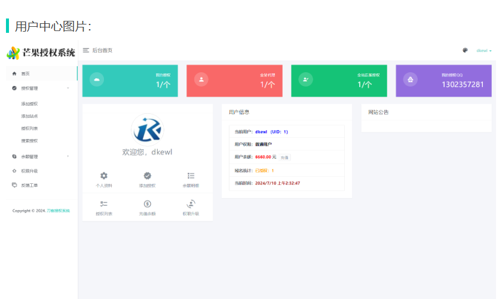Open the theme palette icon in the top bar
The width and height of the screenshot is (499, 299).
[465, 50]
